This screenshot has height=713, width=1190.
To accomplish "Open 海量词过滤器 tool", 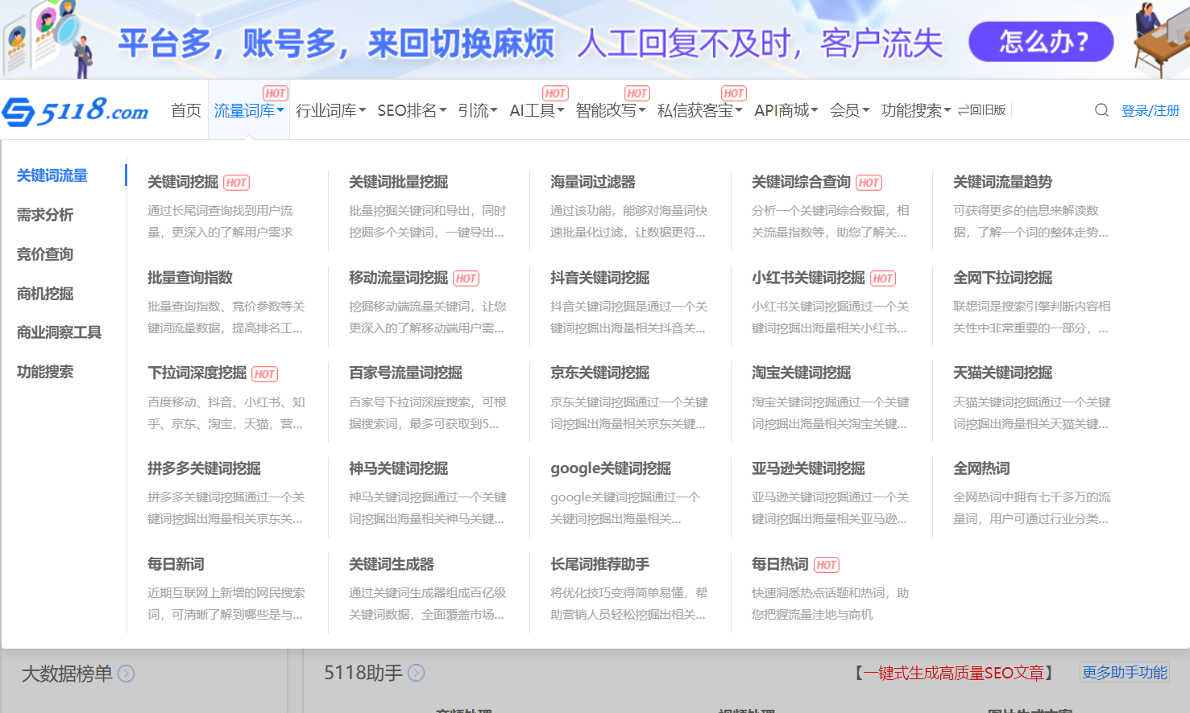I will tap(593, 182).
